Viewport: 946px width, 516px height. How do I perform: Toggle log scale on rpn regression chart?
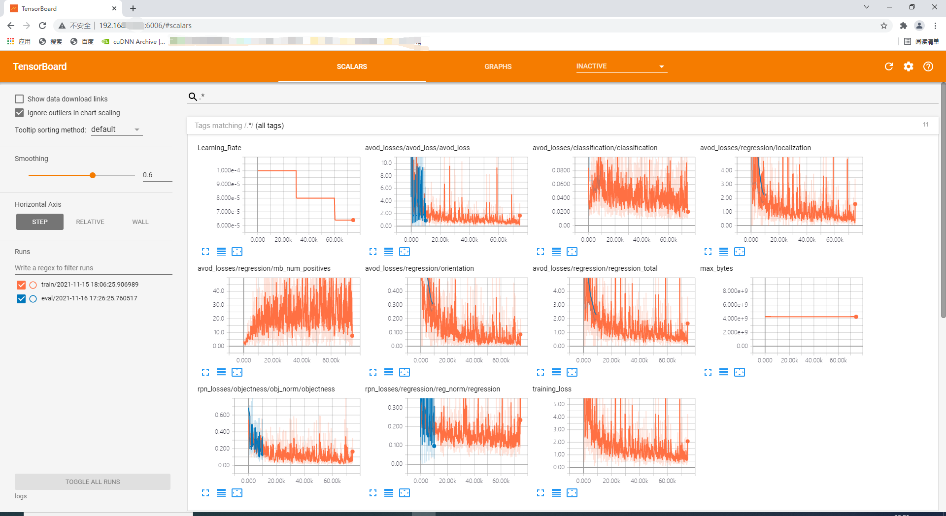pos(389,493)
